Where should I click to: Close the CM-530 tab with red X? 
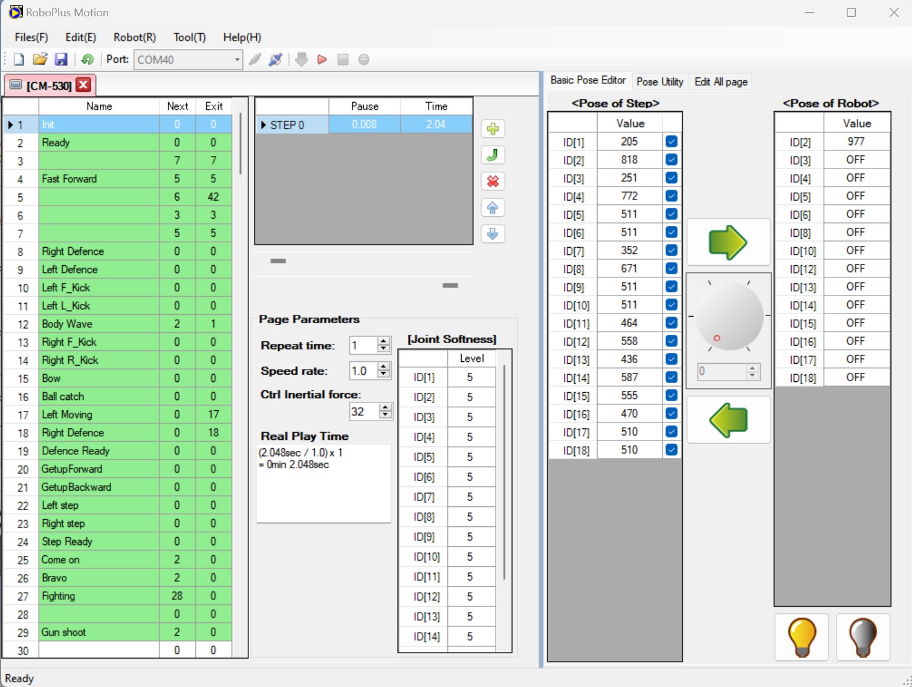[x=84, y=85]
